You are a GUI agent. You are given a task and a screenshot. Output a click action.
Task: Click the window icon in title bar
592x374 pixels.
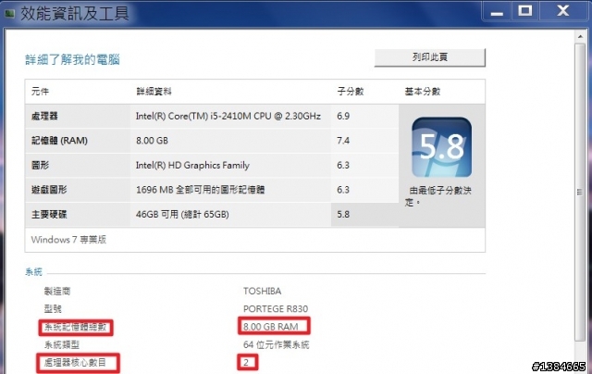9,14
